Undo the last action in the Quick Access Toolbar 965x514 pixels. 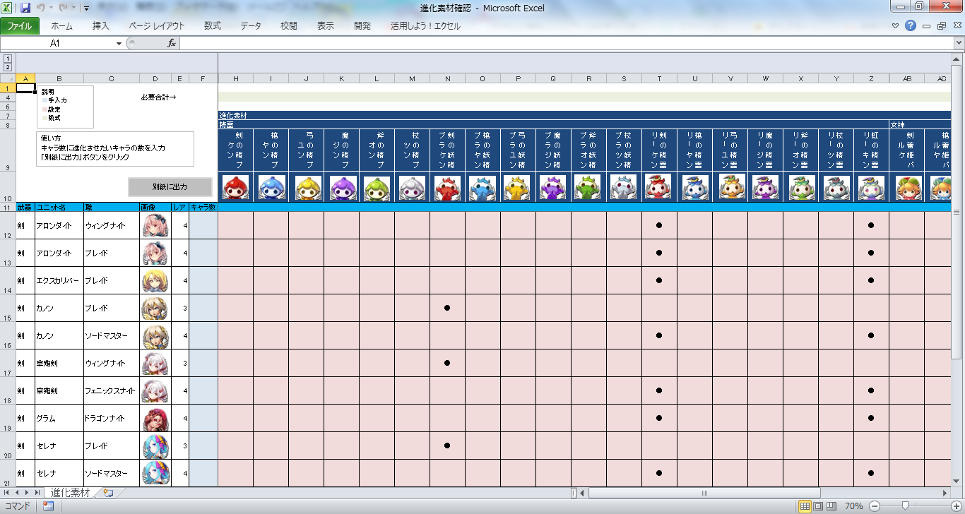[x=40, y=8]
